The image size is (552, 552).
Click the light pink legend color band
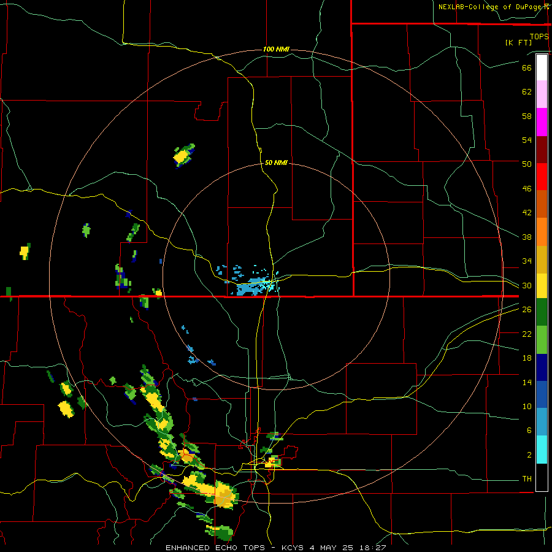click(x=542, y=94)
